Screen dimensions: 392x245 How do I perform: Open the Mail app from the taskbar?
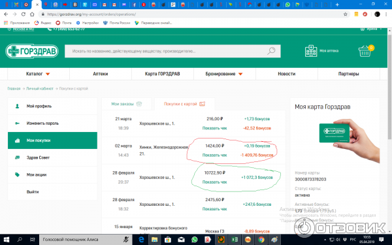[181, 240]
